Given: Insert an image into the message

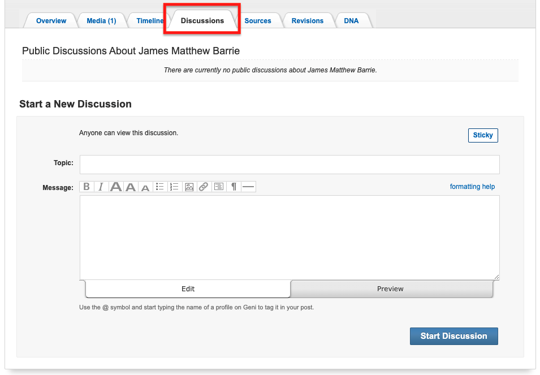Looking at the screenshot, I should point(189,187).
